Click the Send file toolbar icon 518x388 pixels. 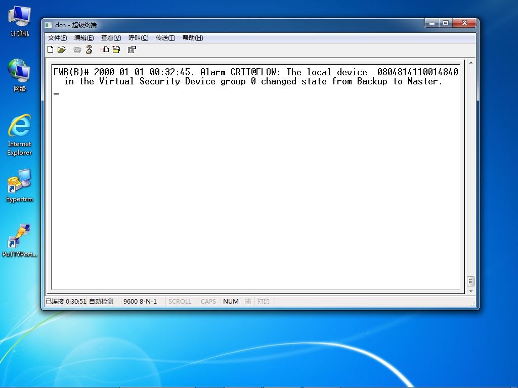coord(105,50)
